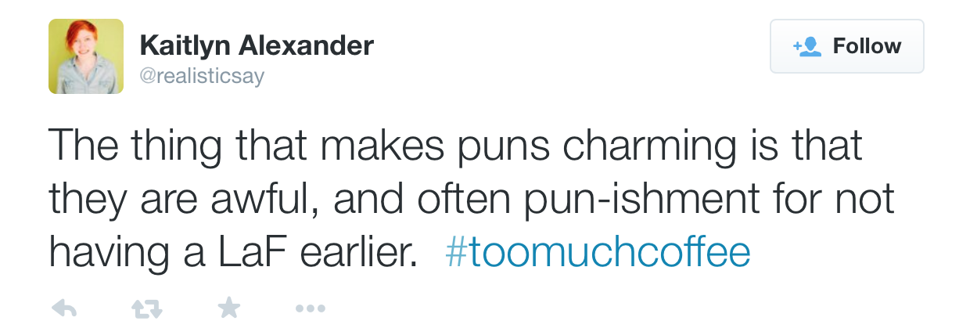Viewport: 959px width, 321px height.
Task: Expand tweet actions via the ellipsis icon
Action: click(x=311, y=309)
